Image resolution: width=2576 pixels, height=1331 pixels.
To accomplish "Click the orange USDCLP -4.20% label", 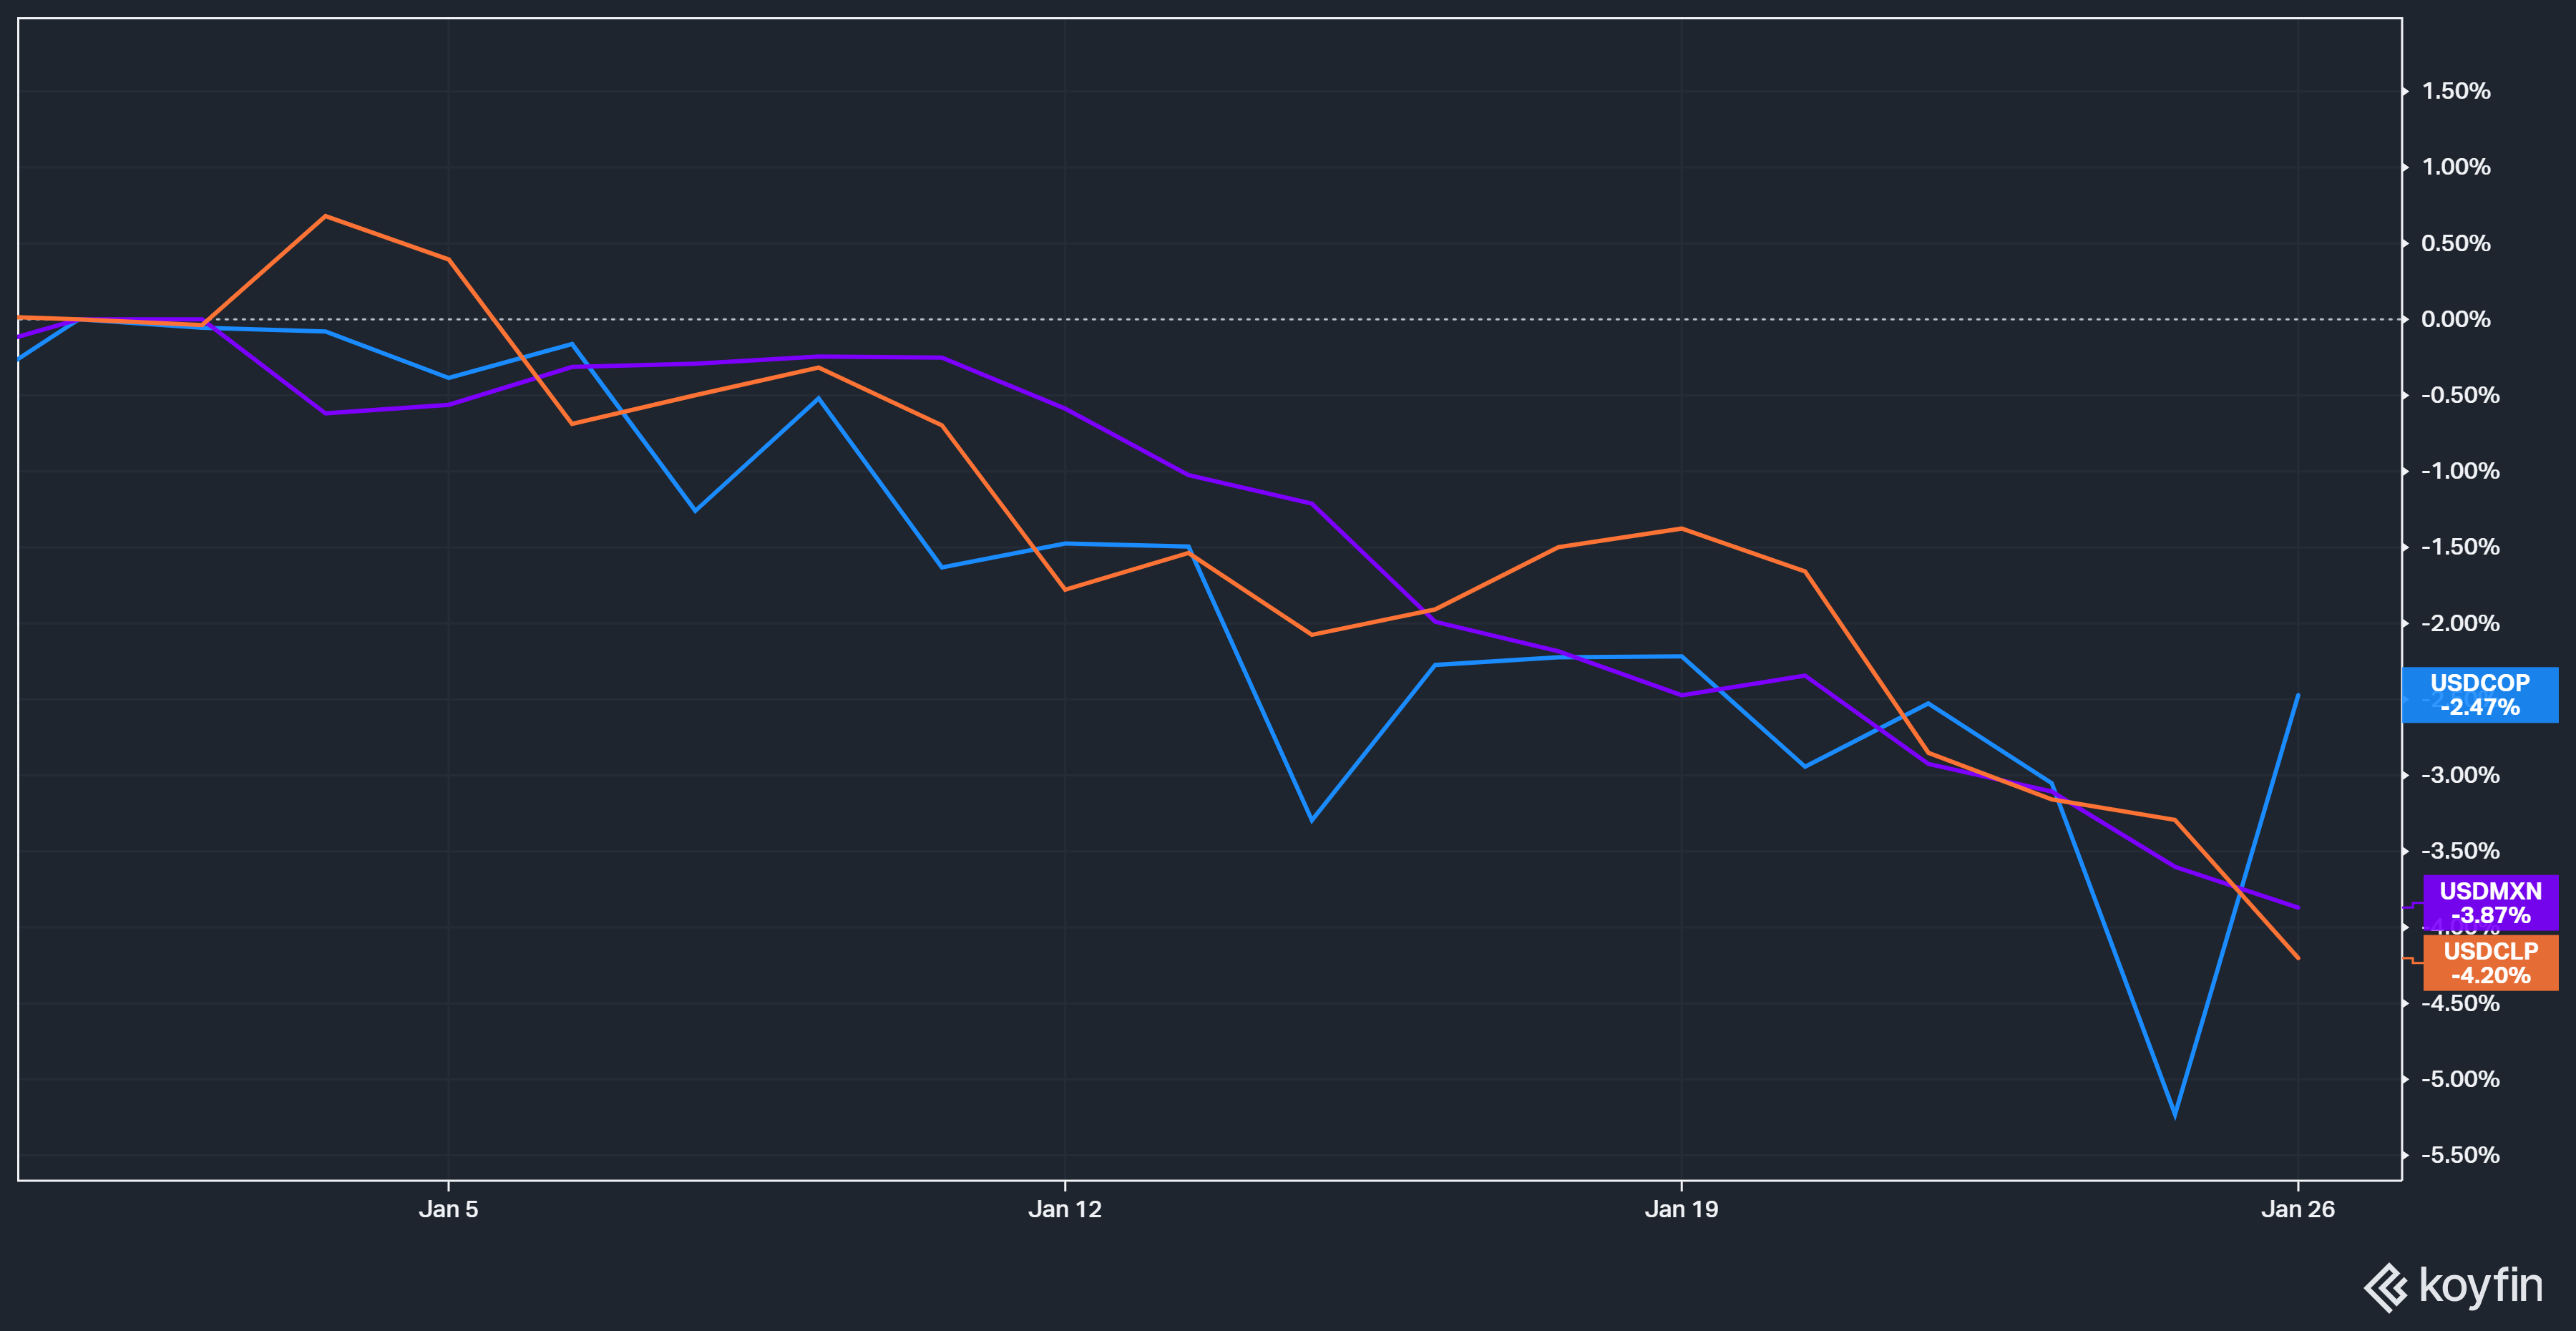I will (x=2490, y=963).
